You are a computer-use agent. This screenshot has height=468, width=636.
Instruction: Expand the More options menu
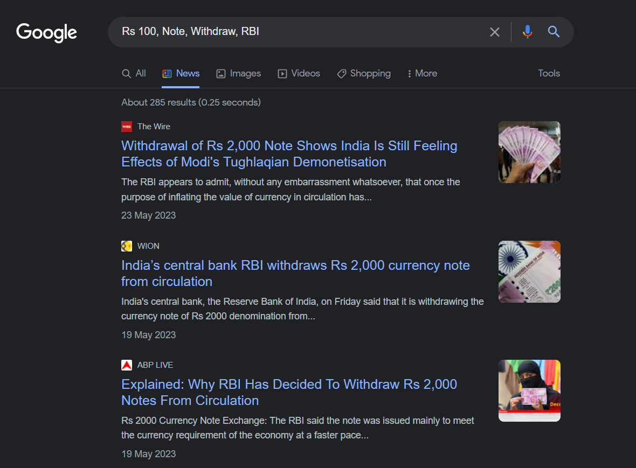click(x=422, y=74)
